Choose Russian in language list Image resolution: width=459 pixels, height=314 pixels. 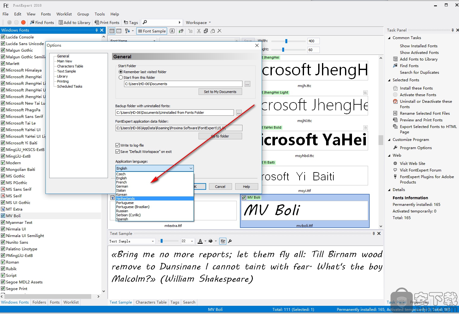point(155,211)
